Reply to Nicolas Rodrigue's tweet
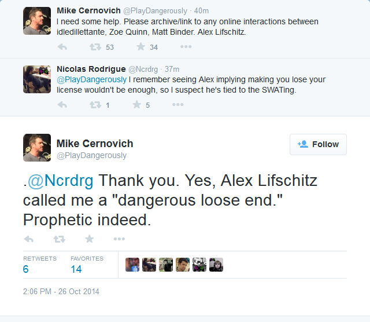Screen dimensions: 370x322 tap(62, 105)
